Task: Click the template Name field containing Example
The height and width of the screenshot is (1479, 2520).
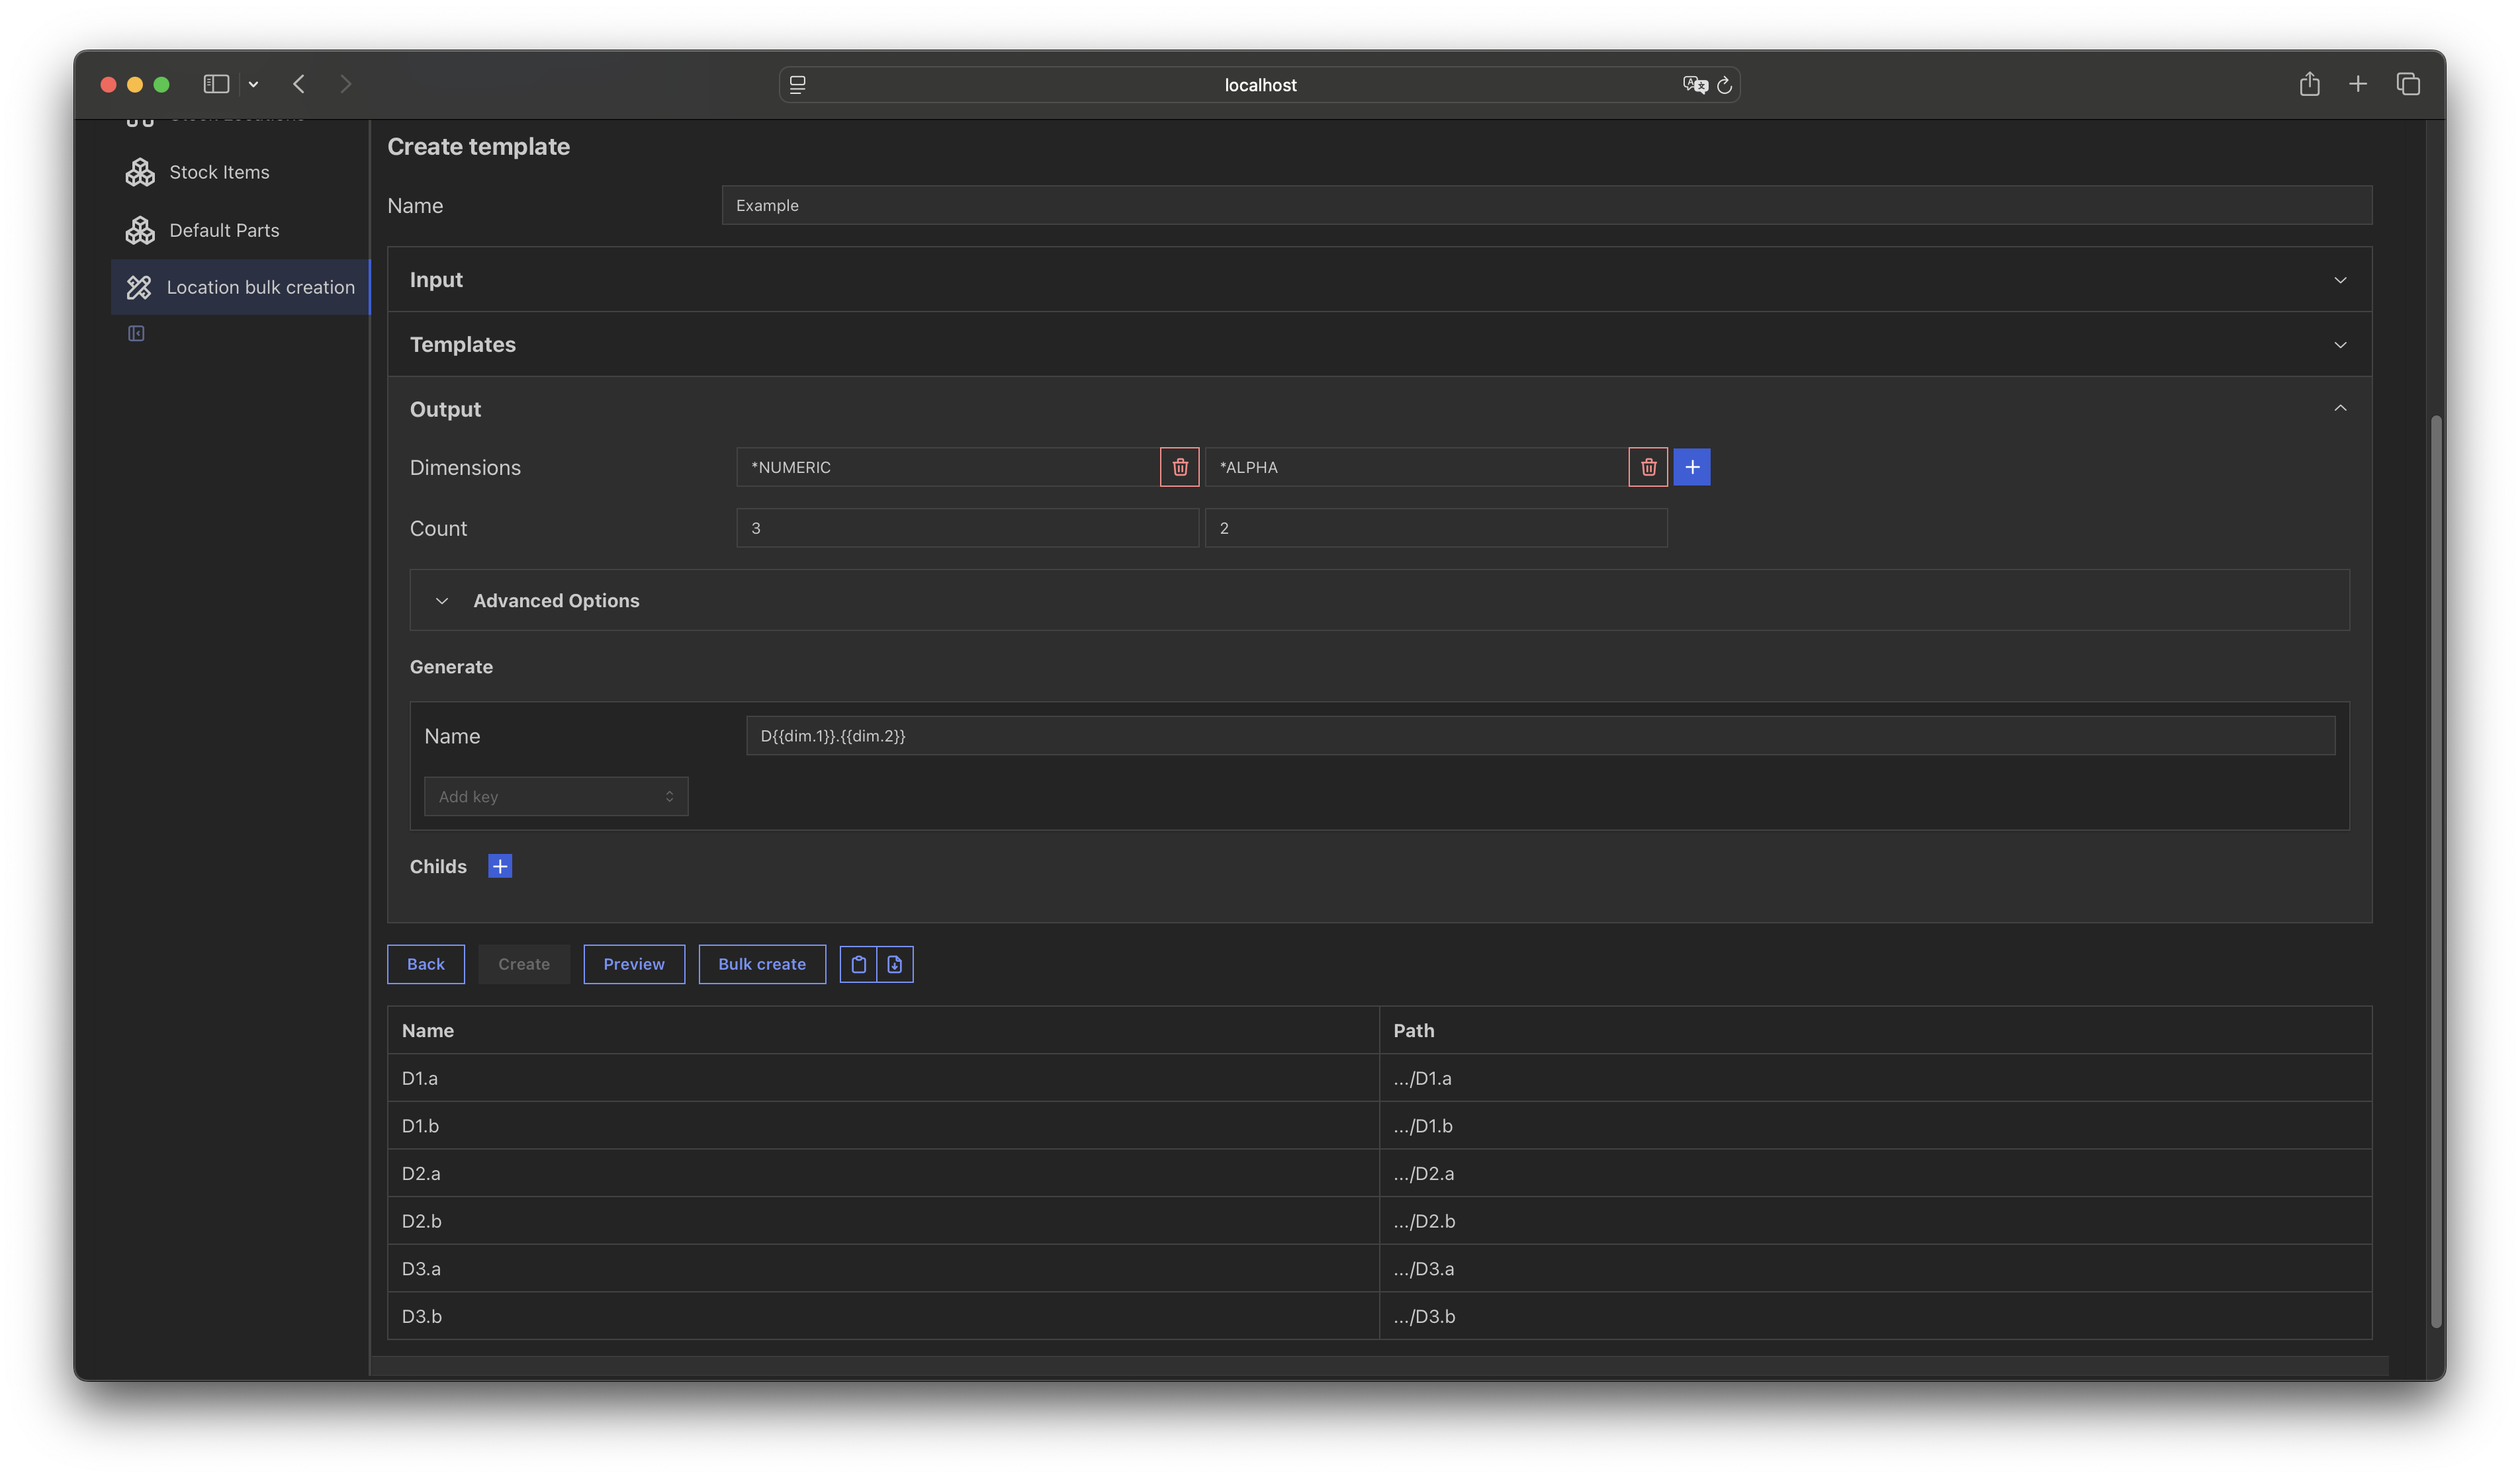Action: 1545,205
